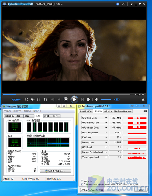Click the TrueTheater surround effect icon
Screen dimensions: 152x196
pos(117,99)
